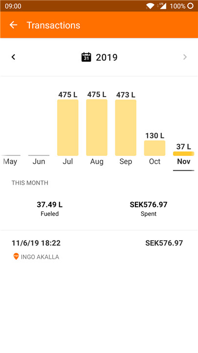Choose the Aug month label
198x353 pixels.
tap(97, 161)
